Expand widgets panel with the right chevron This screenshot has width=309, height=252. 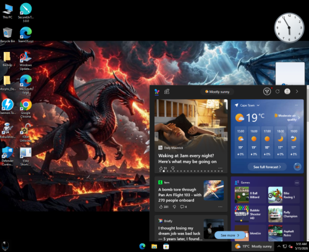click(x=297, y=92)
